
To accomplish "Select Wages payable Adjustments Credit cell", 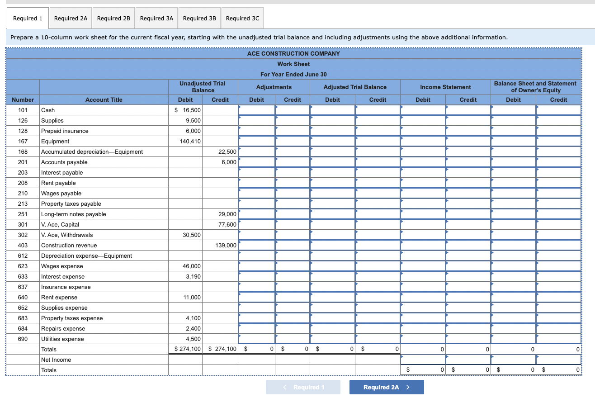I will (292, 193).
